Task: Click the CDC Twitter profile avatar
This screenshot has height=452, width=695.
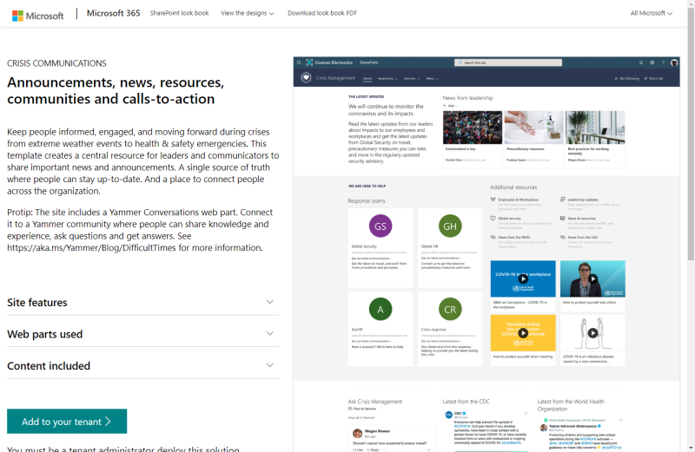Action: click(x=448, y=415)
